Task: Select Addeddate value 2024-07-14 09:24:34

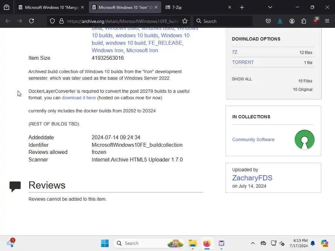Action: [116, 138]
